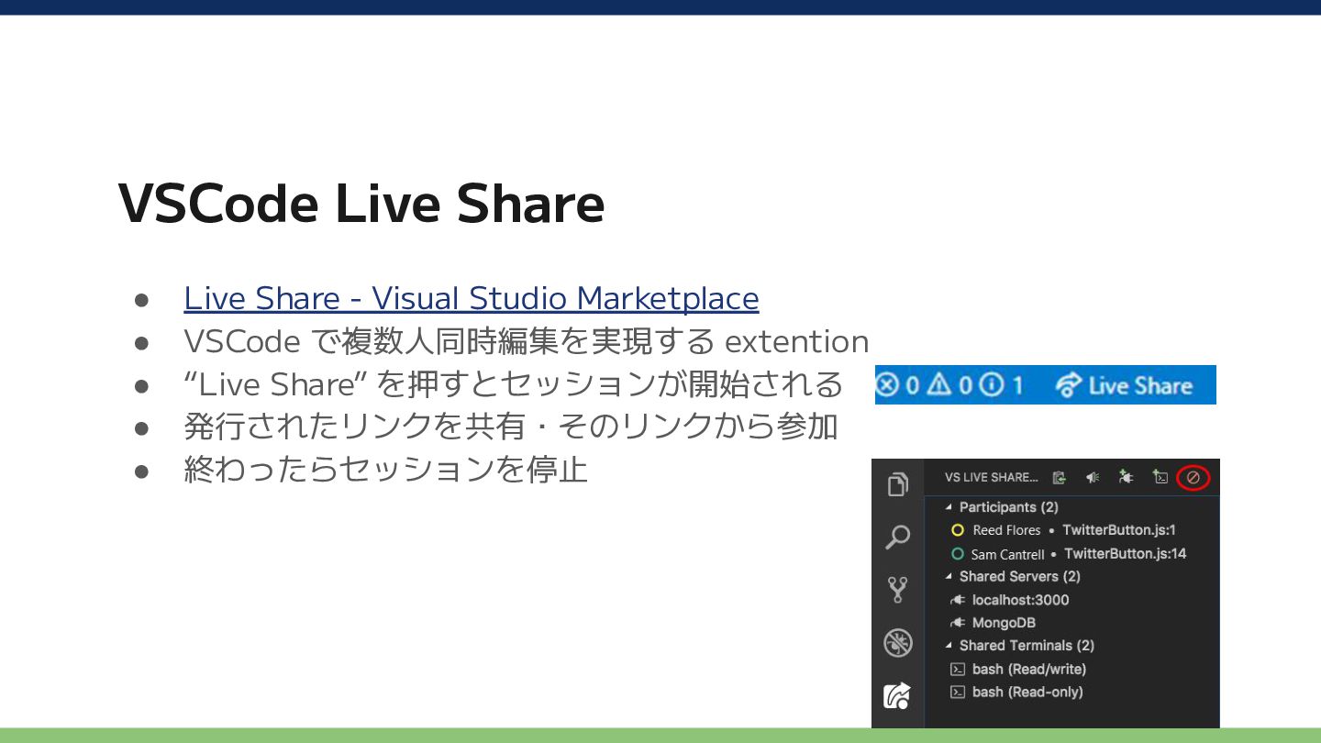The width and height of the screenshot is (1321, 743).
Task: Click the bullet about pressing “Live Share”
Action: click(513, 384)
